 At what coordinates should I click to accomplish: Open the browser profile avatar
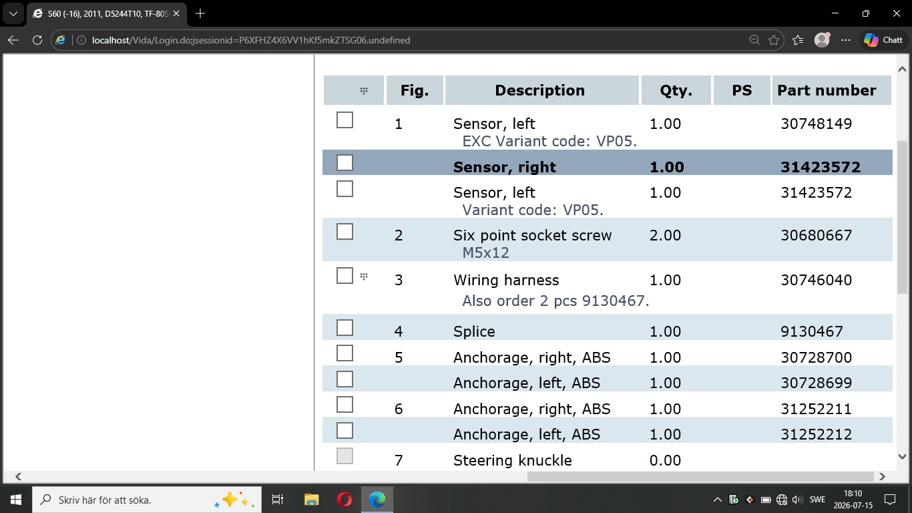[822, 40]
